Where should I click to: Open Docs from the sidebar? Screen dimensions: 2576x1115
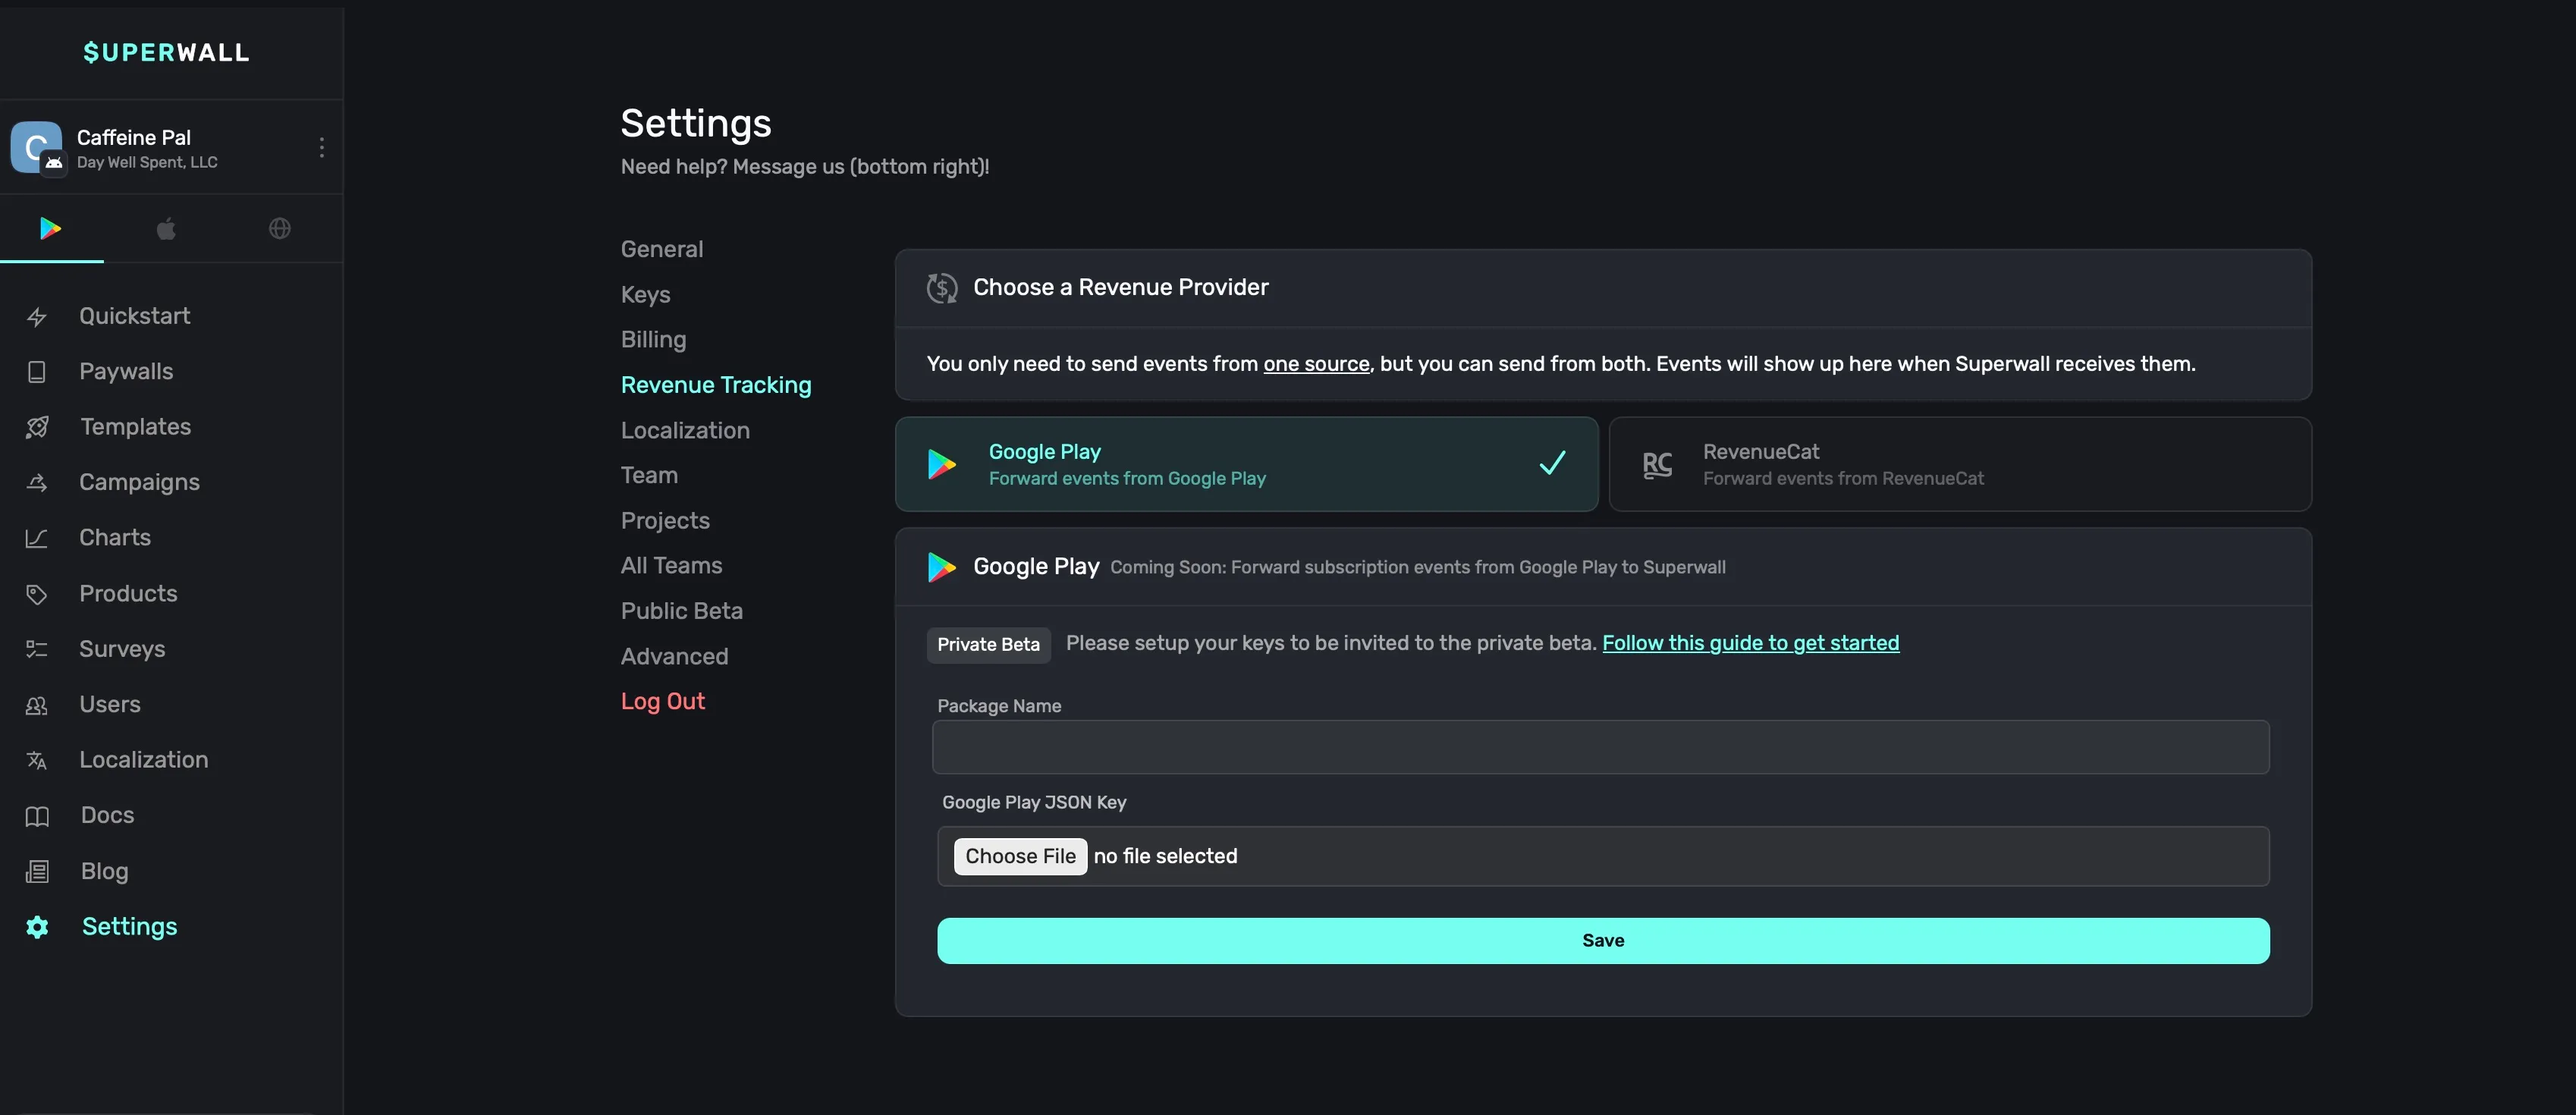107,815
